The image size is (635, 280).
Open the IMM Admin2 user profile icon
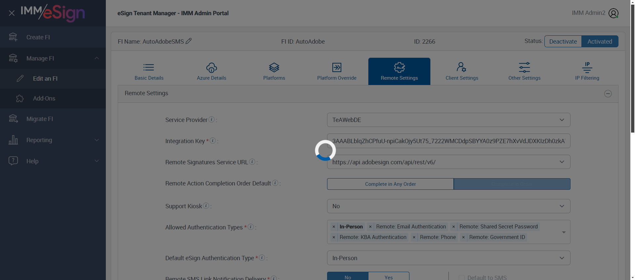(614, 13)
